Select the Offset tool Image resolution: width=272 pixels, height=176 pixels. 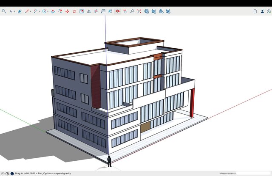tap(60, 11)
